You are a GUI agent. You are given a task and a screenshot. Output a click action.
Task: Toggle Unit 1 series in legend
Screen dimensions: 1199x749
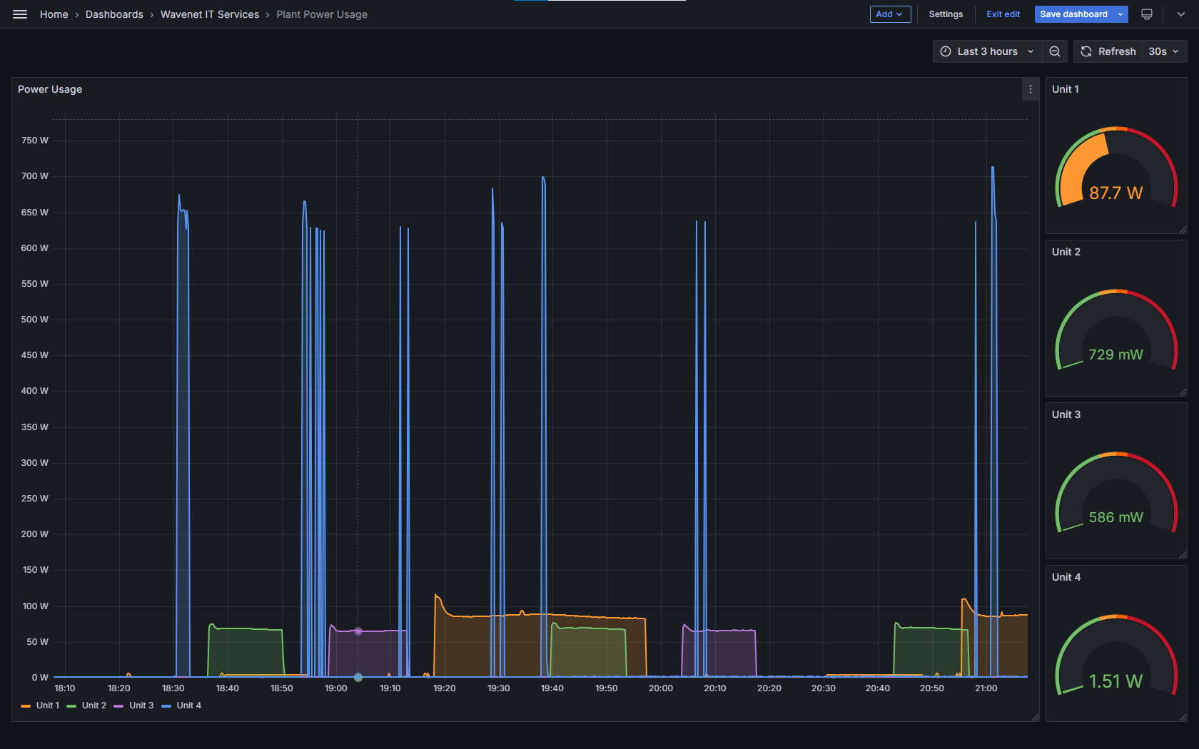pos(47,705)
